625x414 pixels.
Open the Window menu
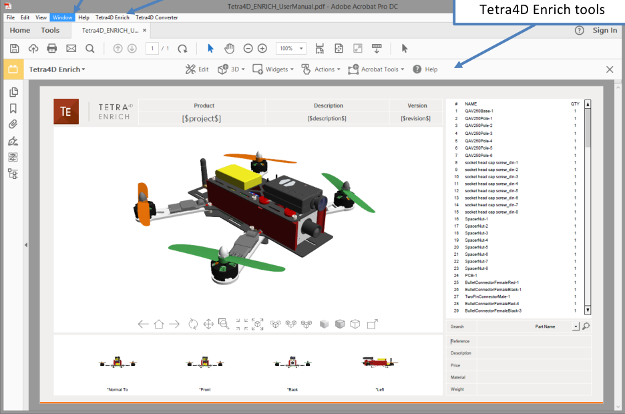(x=63, y=17)
